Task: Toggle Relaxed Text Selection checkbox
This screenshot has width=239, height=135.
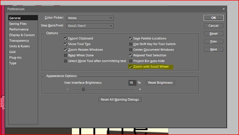Action: tap(131, 56)
